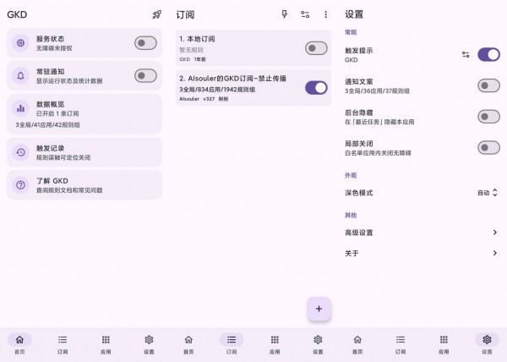The width and height of the screenshot is (507, 362).
Task: Enable the 服务状态 service toggle
Action: [145, 43]
